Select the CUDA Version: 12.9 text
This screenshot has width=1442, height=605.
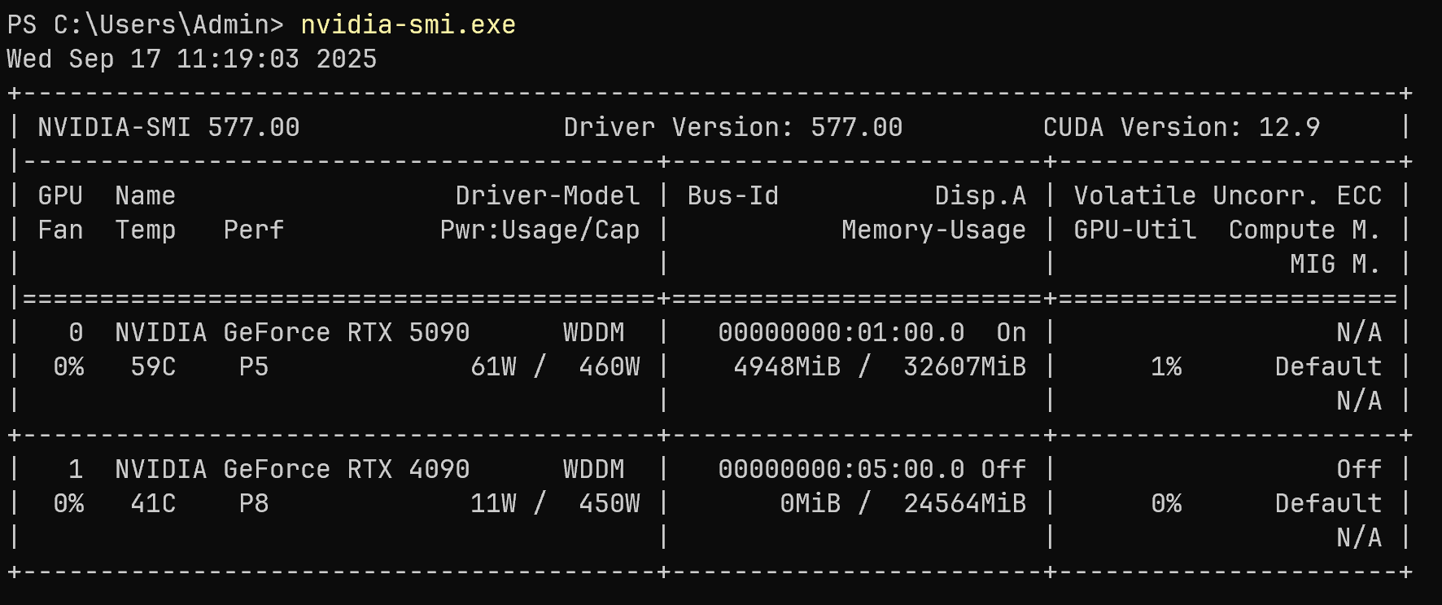pos(1182,127)
